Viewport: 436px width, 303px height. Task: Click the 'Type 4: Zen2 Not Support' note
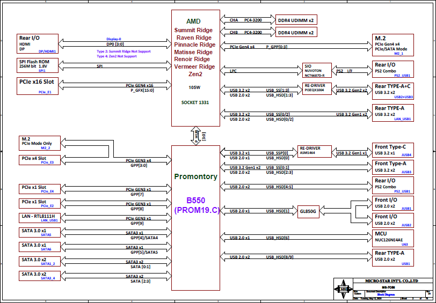[x=117, y=56]
